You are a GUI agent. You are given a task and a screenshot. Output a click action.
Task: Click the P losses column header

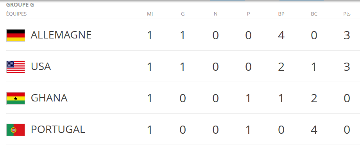tap(249, 14)
